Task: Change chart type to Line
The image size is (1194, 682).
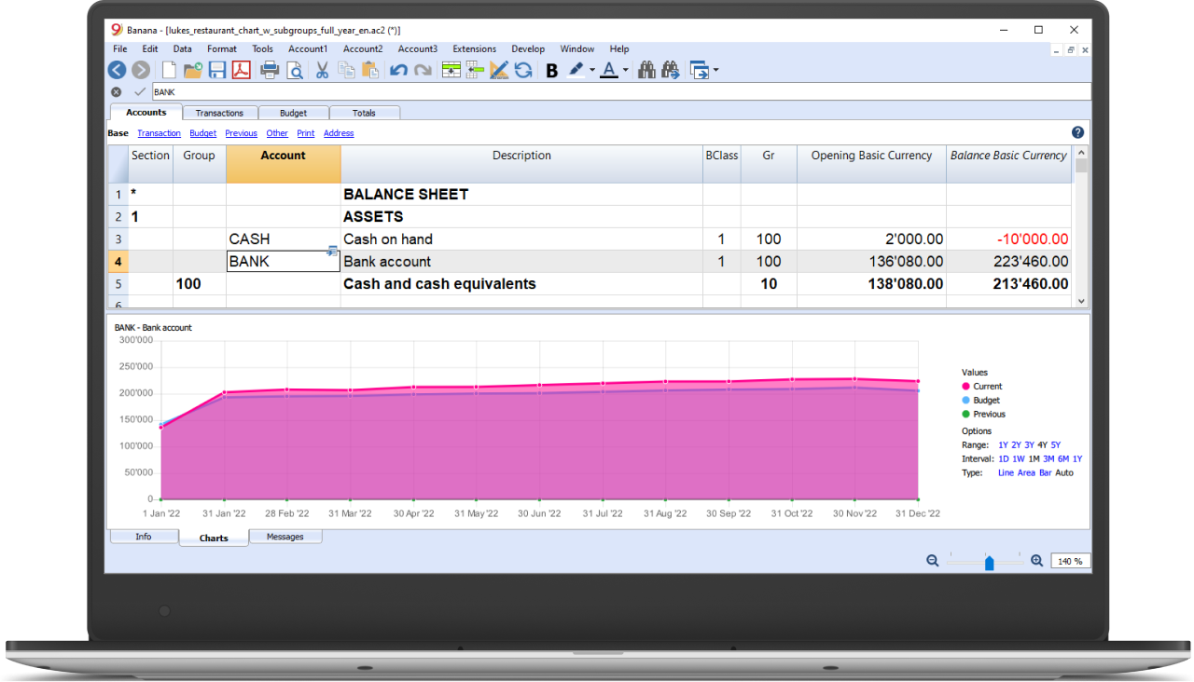Action: tap(1006, 473)
